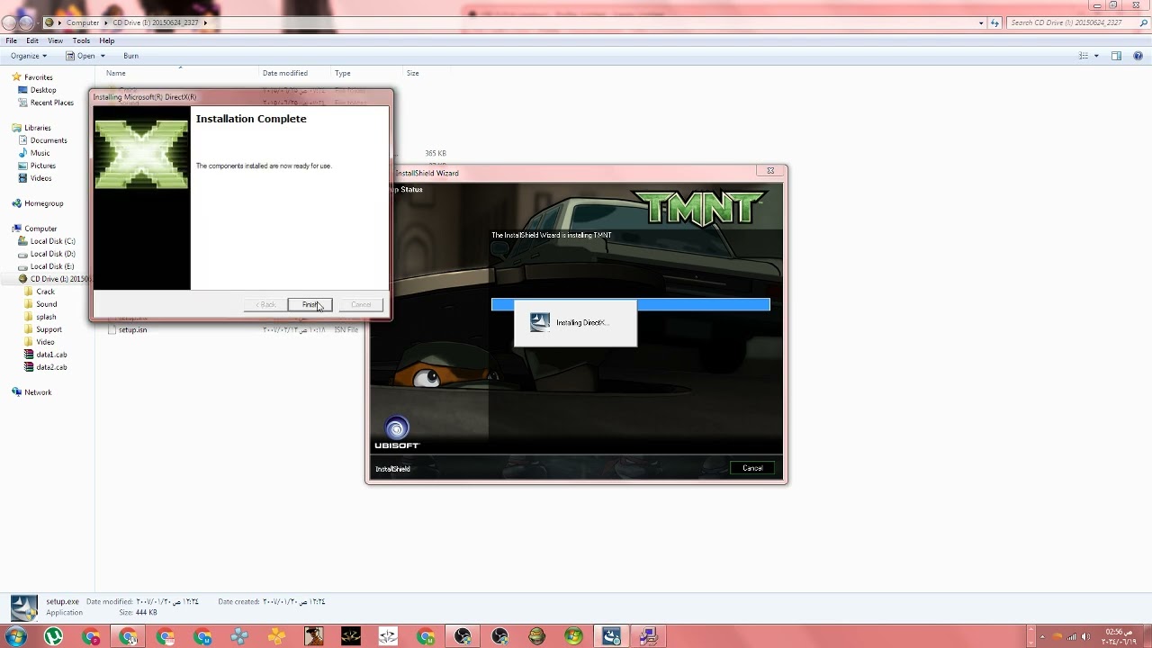Expand the arrow after Computer breadcrumb
The image size is (1152, 648).
pyautogui.click(x=106, y=22)
